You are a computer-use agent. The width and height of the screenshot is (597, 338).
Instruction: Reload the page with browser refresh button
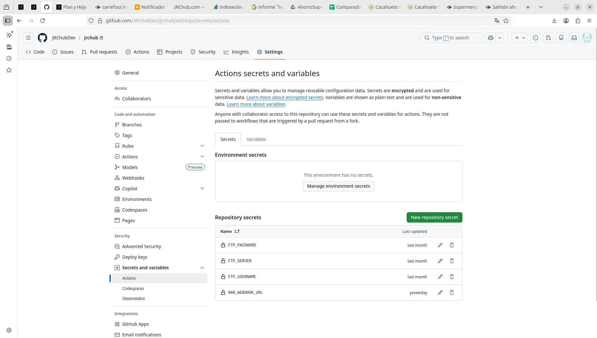(x=43, y=21)
